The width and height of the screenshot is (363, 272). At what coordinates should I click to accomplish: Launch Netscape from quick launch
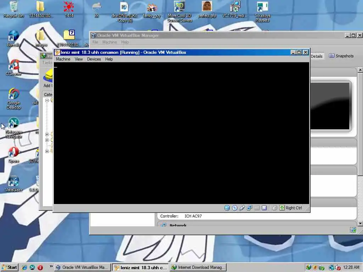click(x=32, y=267)
